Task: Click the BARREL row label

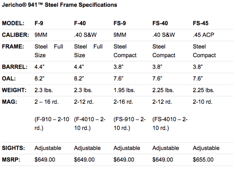Action: tap(14, 67)
